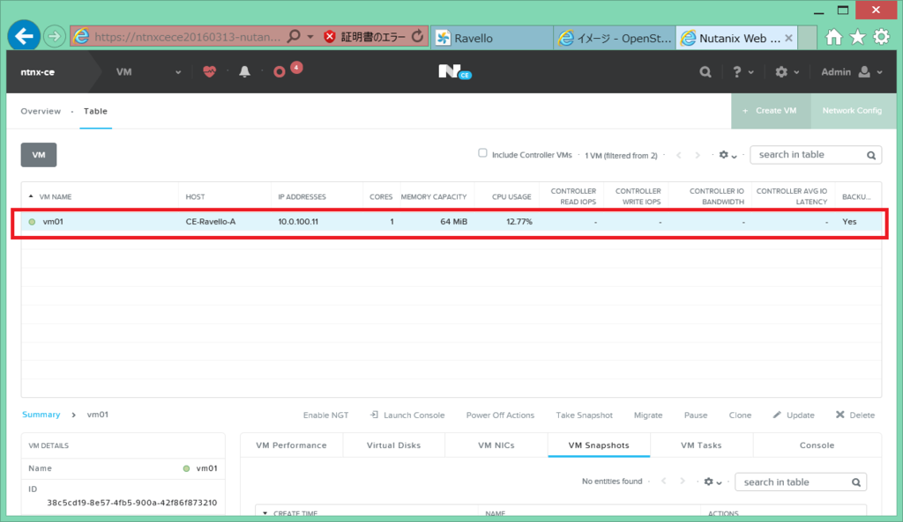Click the Create VM button
This screenshot has height=522, width=903.
[771, 110]
